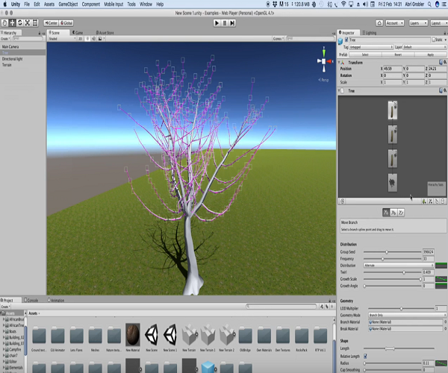Select the leaf node in tree hierarchy
Viewport: 448px width, 373px height.
pyautogui.click(x=393, y=183)
